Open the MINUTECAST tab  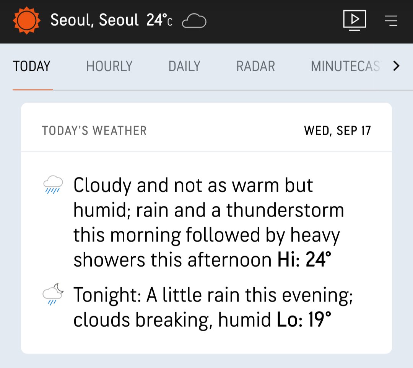345,67
